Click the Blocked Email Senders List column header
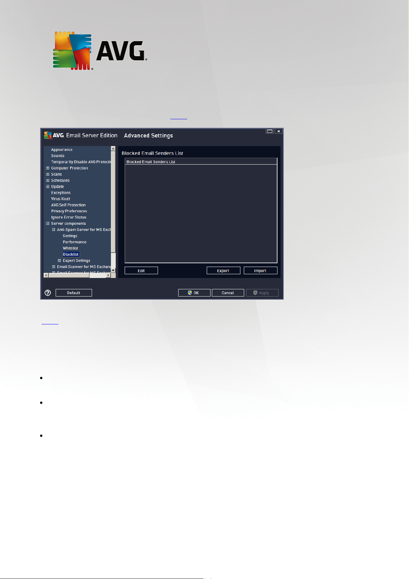The image size is (409, 579). coord(201,162)
